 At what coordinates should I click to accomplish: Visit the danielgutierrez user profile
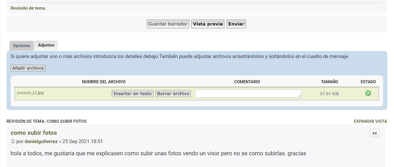[x=41, y=142]
